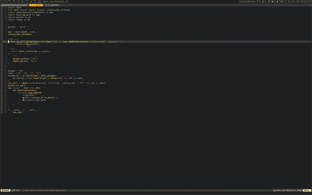Click the icecoldbears network name

point(247,1)
